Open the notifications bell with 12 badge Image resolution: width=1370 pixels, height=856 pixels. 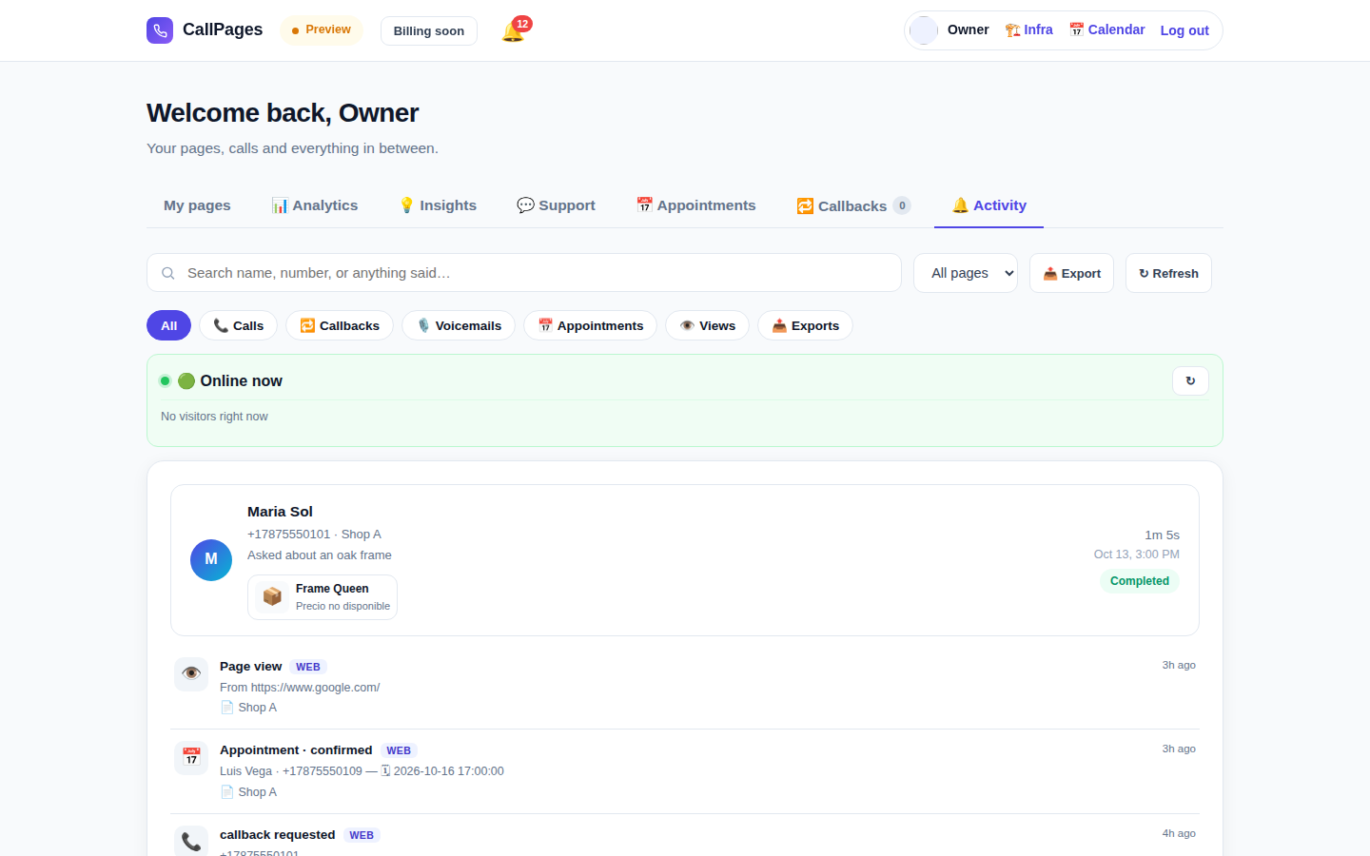coord(514,30)
